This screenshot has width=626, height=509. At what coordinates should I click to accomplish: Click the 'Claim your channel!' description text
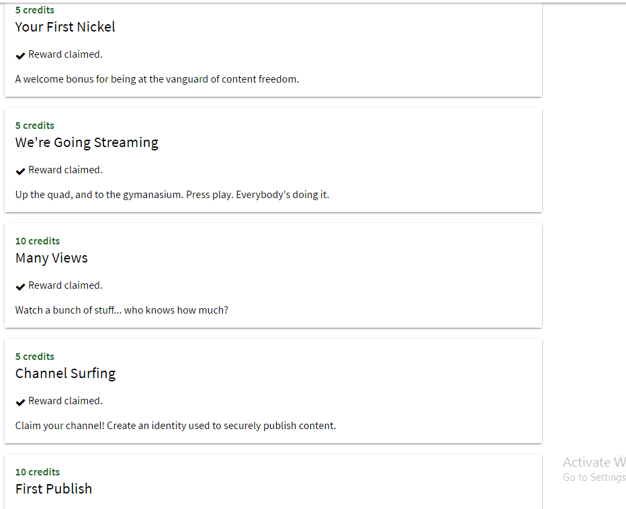175,426
